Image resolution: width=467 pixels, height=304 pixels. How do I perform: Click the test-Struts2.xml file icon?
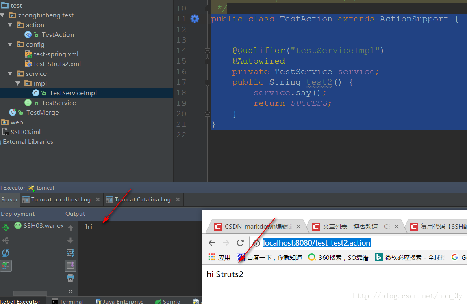point(28,64)
